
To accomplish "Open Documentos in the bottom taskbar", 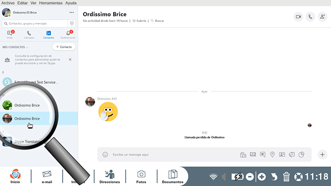I will point(173,177).
